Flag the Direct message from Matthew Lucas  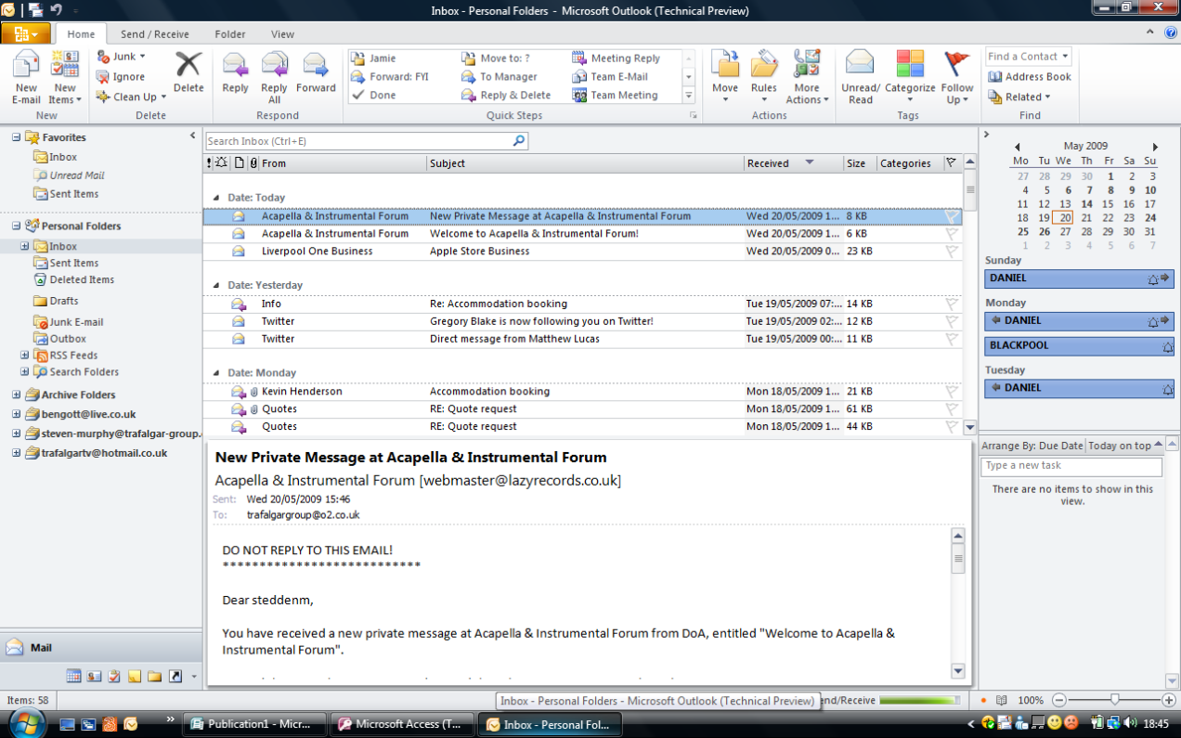952,339
